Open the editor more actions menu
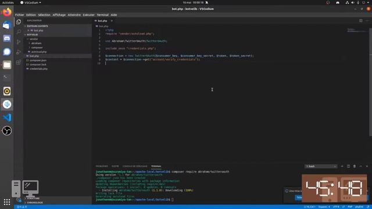Screen dimensions: 372x209 tap(367, 21)
